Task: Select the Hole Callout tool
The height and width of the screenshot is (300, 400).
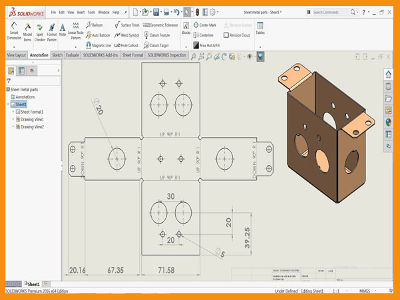Action: pyautogui.click(x=126, y=45)
